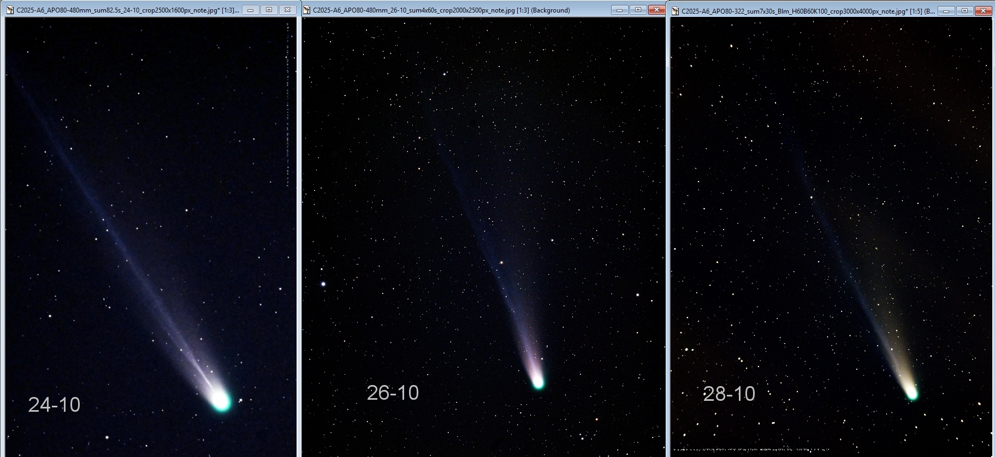Click the "24-10" date label text
The image size is (995, 457).
pos(54,405)
